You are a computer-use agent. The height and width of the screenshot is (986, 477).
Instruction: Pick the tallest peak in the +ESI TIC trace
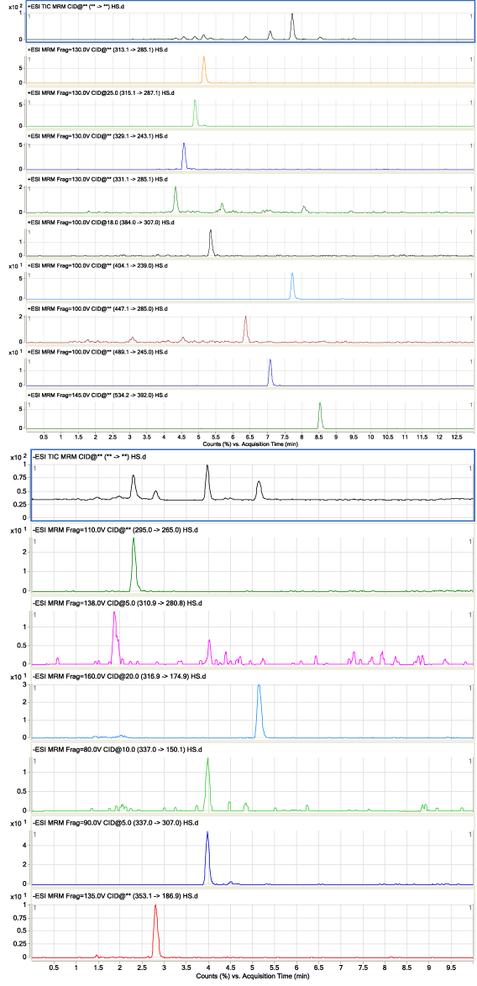[x=292, y=25]
